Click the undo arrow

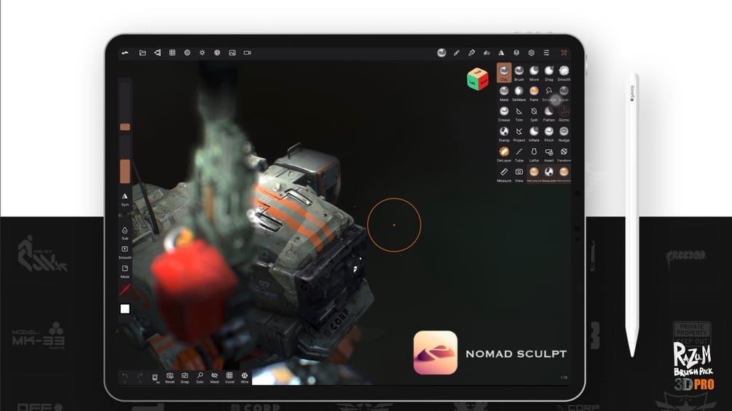pyautogui.click(x=125, y=377)
